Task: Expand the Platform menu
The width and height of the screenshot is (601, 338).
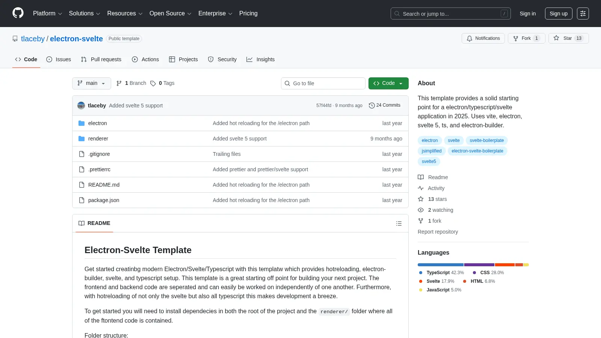Action: [x=47, y=14]
